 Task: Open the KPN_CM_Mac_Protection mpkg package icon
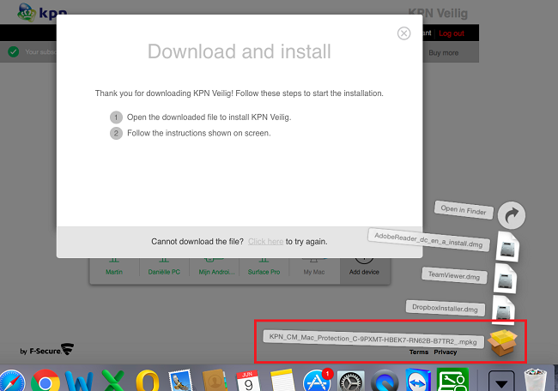click(x=503, y=343)
